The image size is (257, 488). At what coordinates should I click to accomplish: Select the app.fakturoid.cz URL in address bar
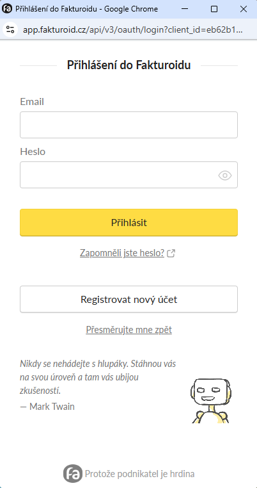point(133,29)
